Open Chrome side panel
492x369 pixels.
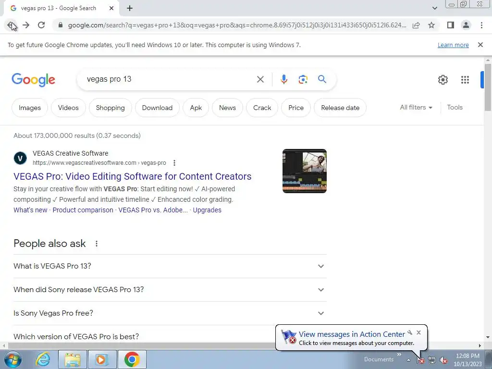(x=451, y=25)
